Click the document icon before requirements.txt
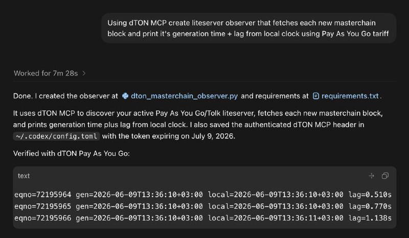Screen dimensions: 409x238 [x=316, y=96]
